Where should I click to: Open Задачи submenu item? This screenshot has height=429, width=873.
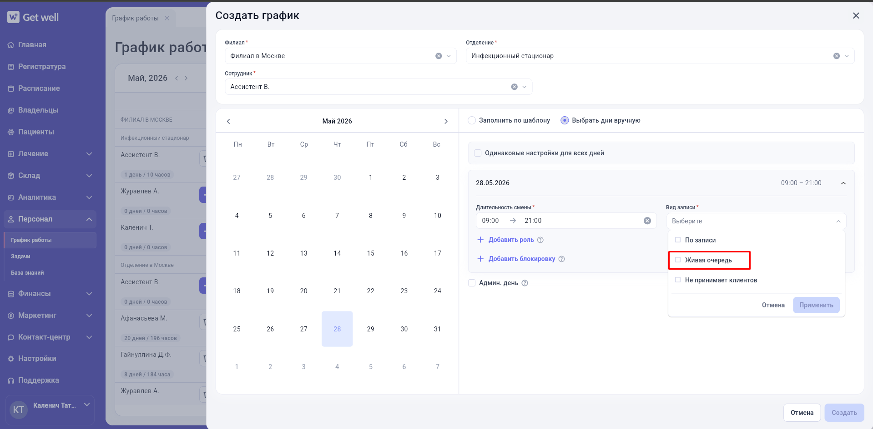(20, 256)
